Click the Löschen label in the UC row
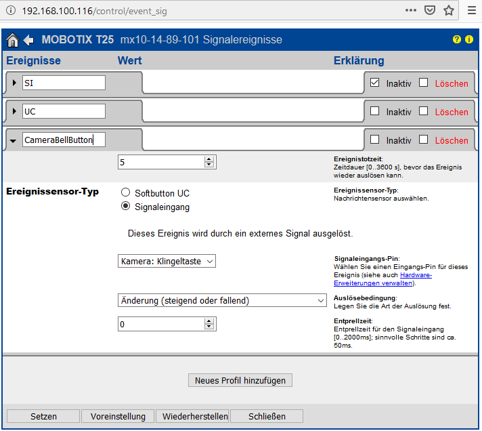 tap(452, 112)
